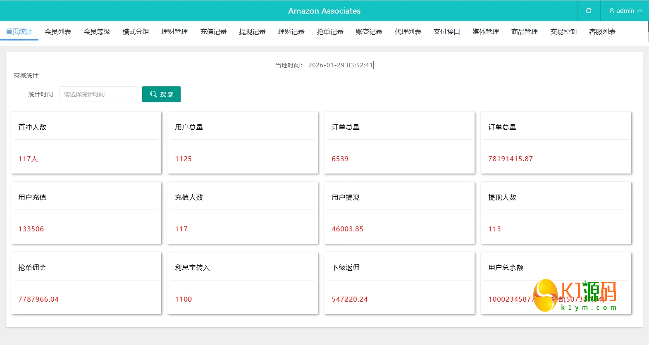The width and height of the screenshot is (649, 345).
Task: Open the 抢单记录 tab
Action: (330, 31)
